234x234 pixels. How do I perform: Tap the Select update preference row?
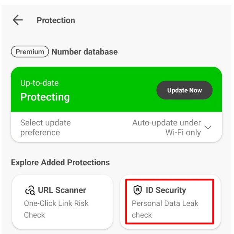coord(116,127)
